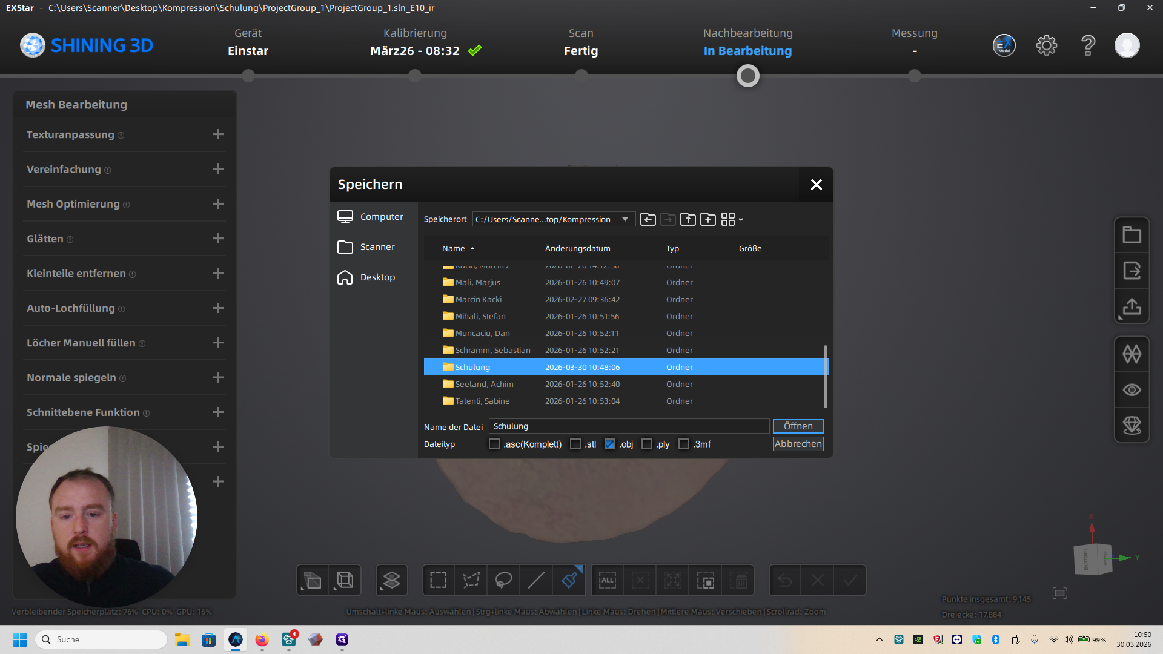Click the Öffnen button
Image resolution: width=1163 pixels, height=654 pixels.
click(x=798, y=426)
